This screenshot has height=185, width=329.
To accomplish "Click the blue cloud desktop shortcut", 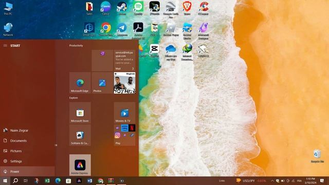I will [x=171, y=52].
